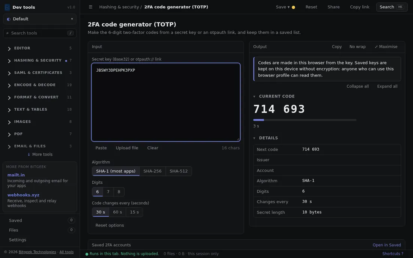Choose 7 digits
The width and height of the screenshot is (413, 258).
pos(108,192)
